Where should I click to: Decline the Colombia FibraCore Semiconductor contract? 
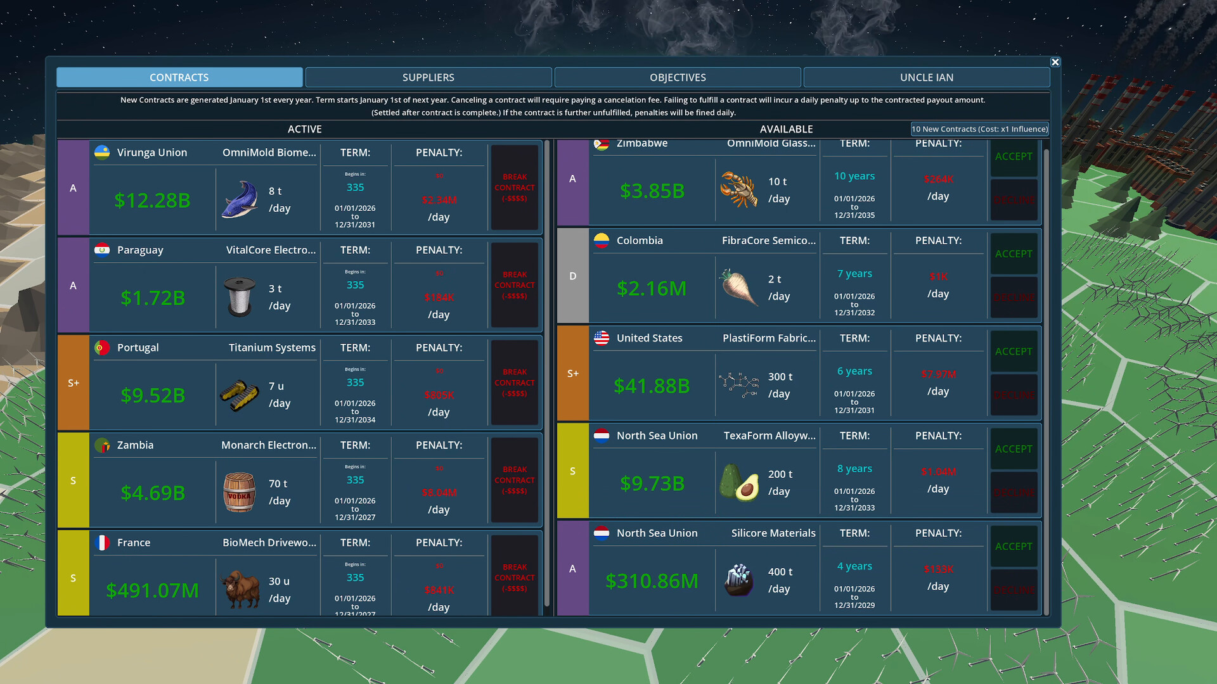(1014, 298)
